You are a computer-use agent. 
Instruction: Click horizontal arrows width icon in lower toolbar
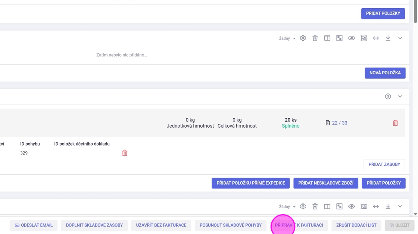pyautogui.click(x=376, y=206)
